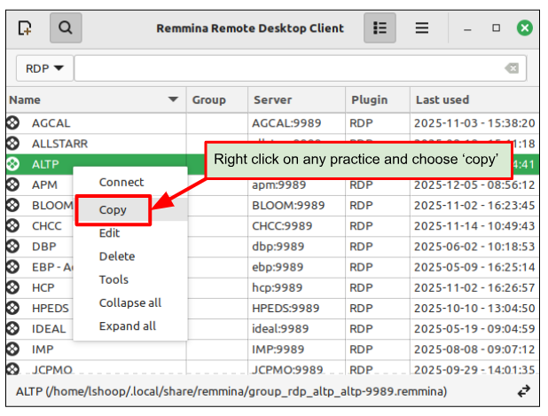The width and height of the screenshot is (548, 416).
Task: Open the hamburger main menu
Action: click(x=422, y=28)
